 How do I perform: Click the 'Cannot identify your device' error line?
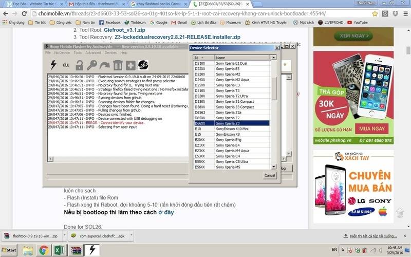[x=96, y=123]
